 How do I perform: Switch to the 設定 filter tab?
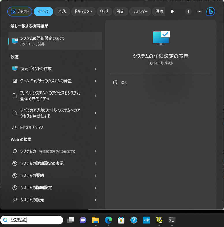120,12
